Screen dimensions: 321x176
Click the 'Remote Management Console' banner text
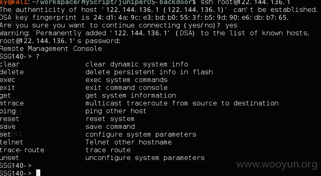51,49
